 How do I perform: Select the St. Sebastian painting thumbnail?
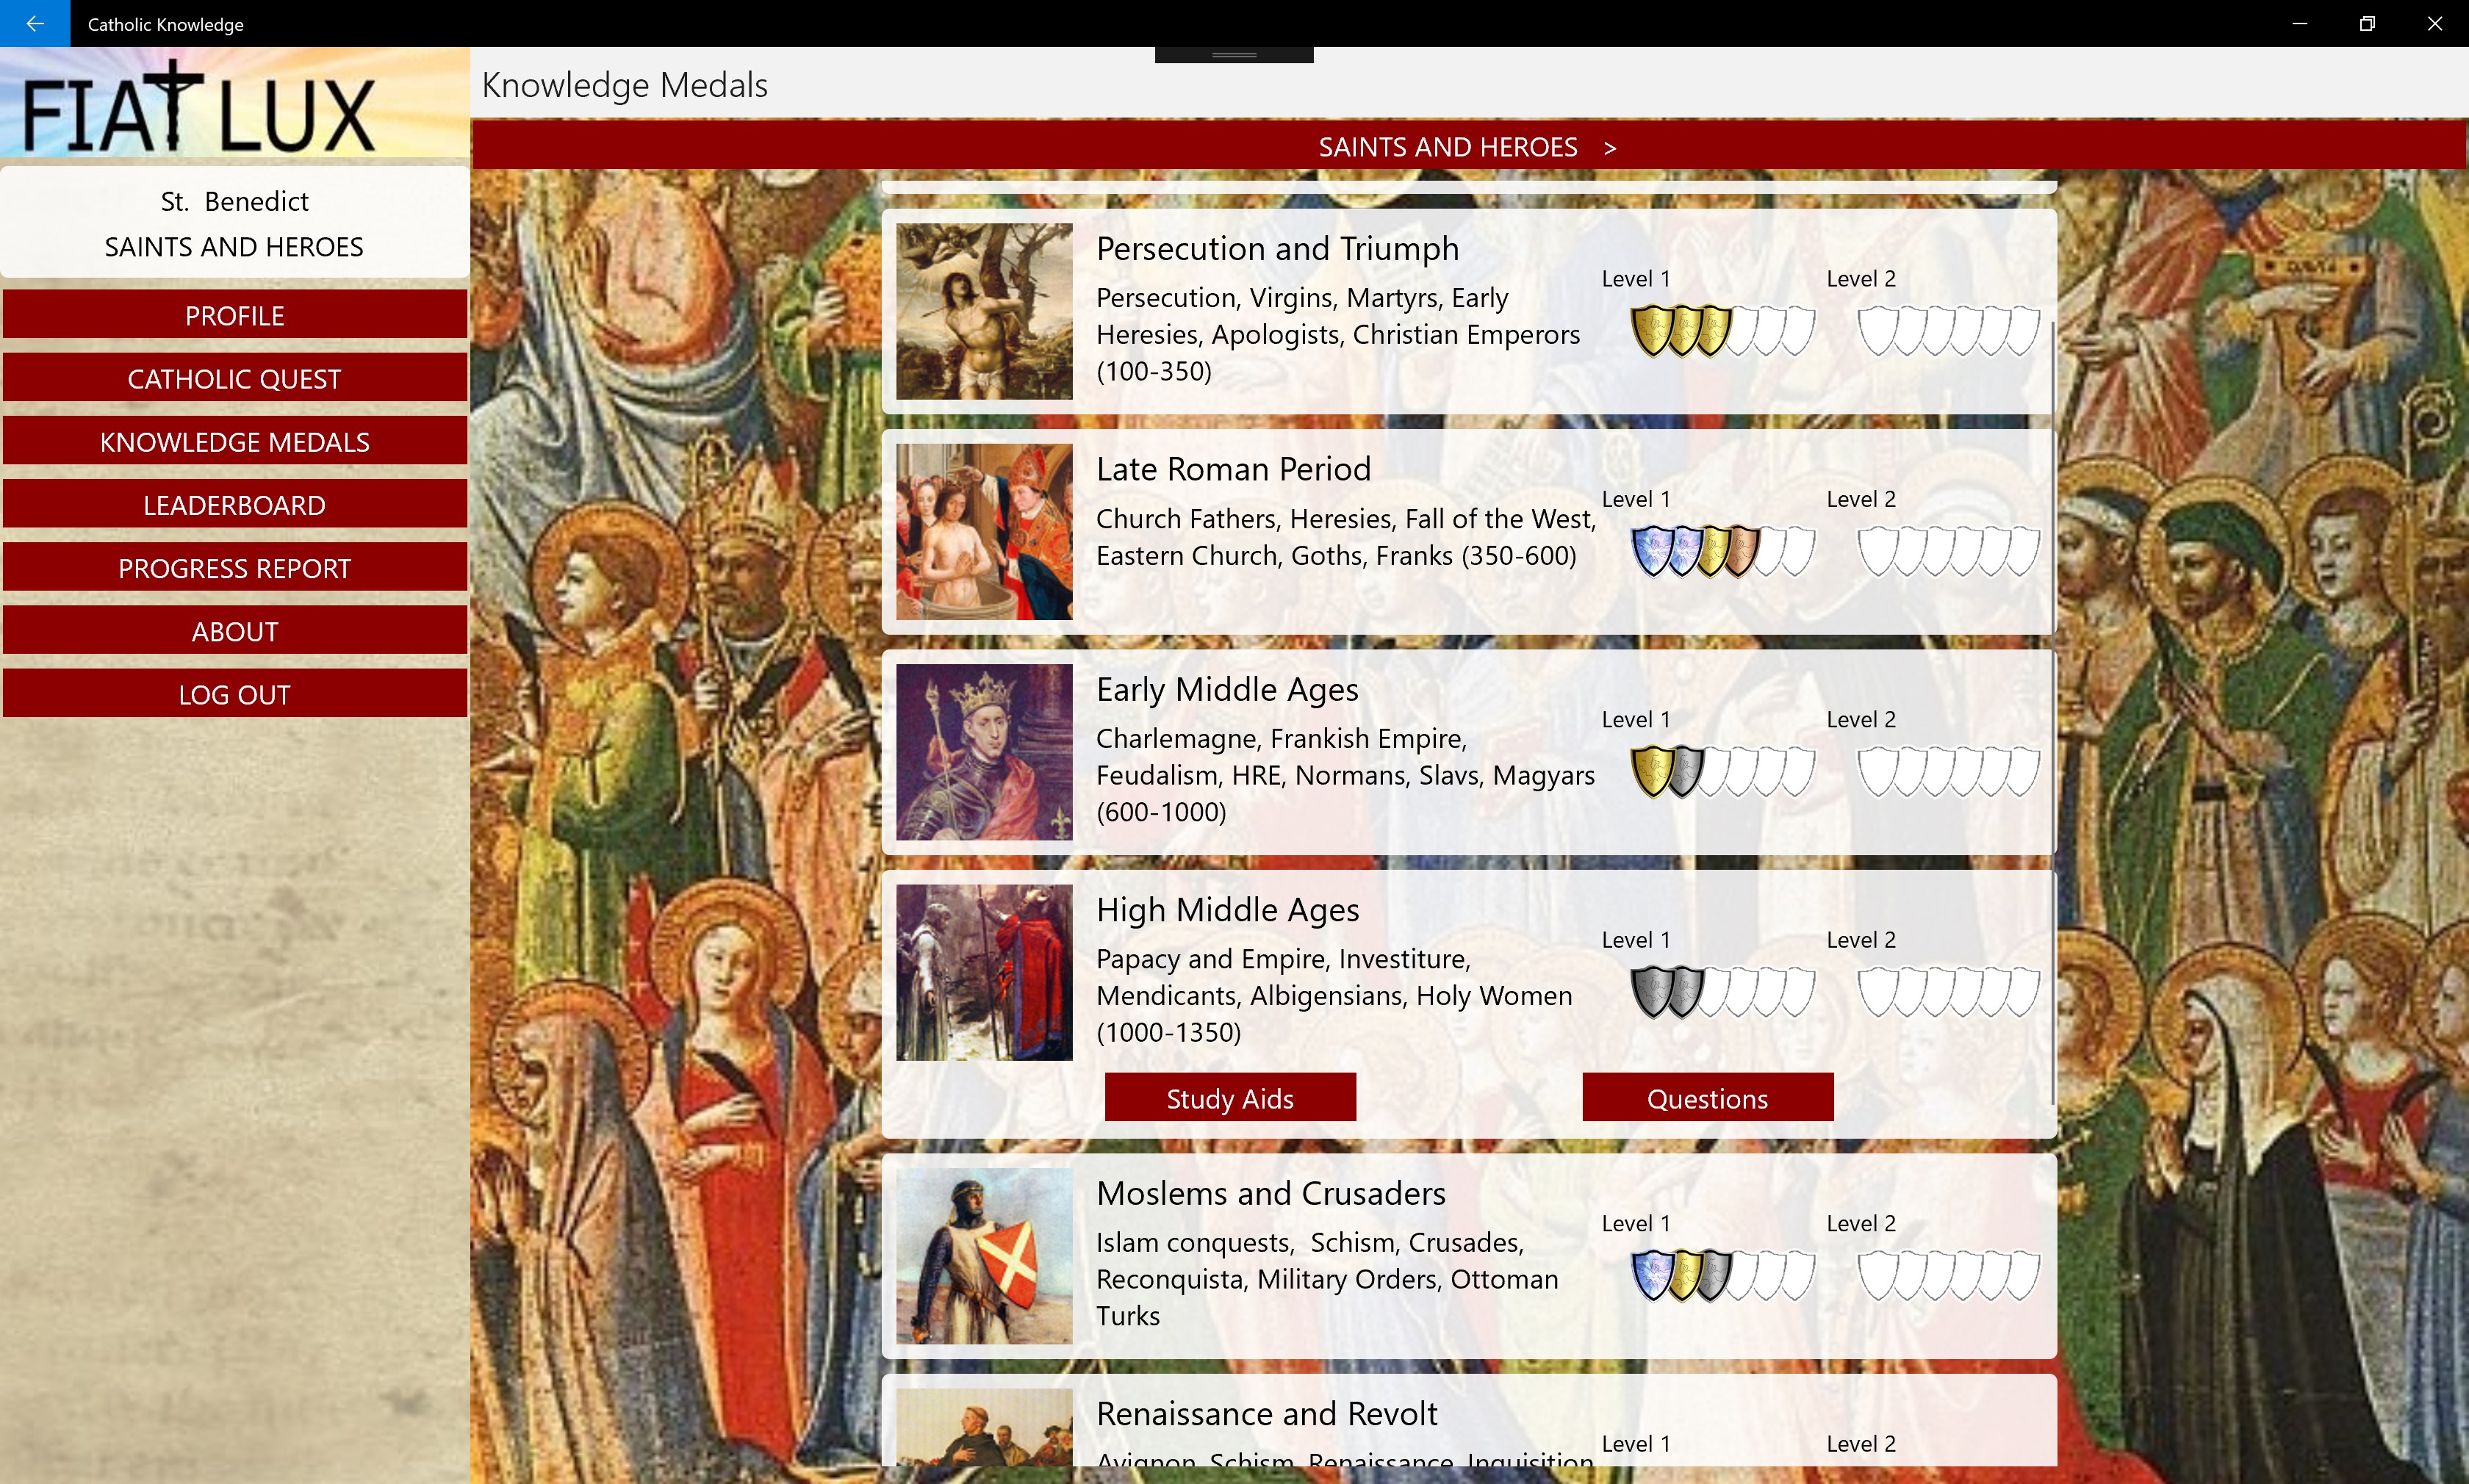click(x=983, y=311)
